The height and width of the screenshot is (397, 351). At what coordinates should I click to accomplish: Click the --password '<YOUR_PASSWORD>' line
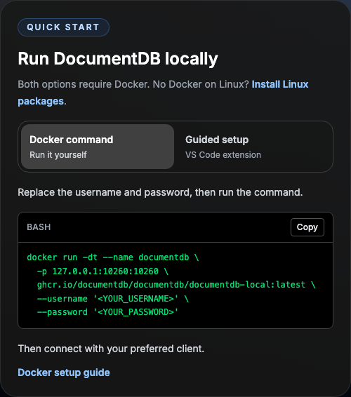(x=107, y=312)
